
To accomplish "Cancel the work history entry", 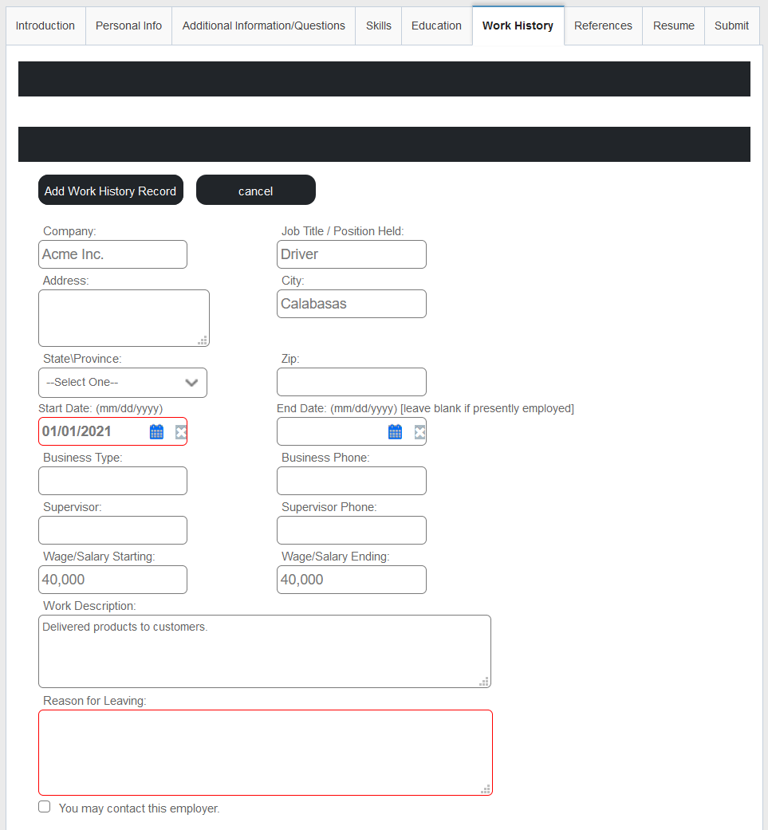I will (256, 190).
